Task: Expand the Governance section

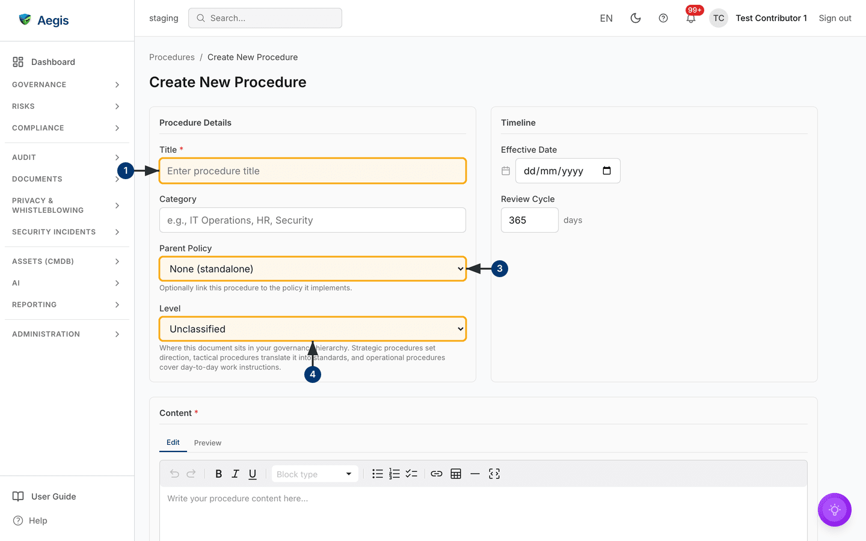Action: point(67,85)
